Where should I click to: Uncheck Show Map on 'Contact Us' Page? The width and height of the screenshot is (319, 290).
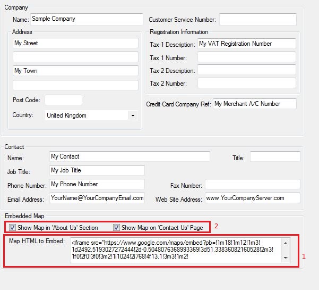[116, 228]
